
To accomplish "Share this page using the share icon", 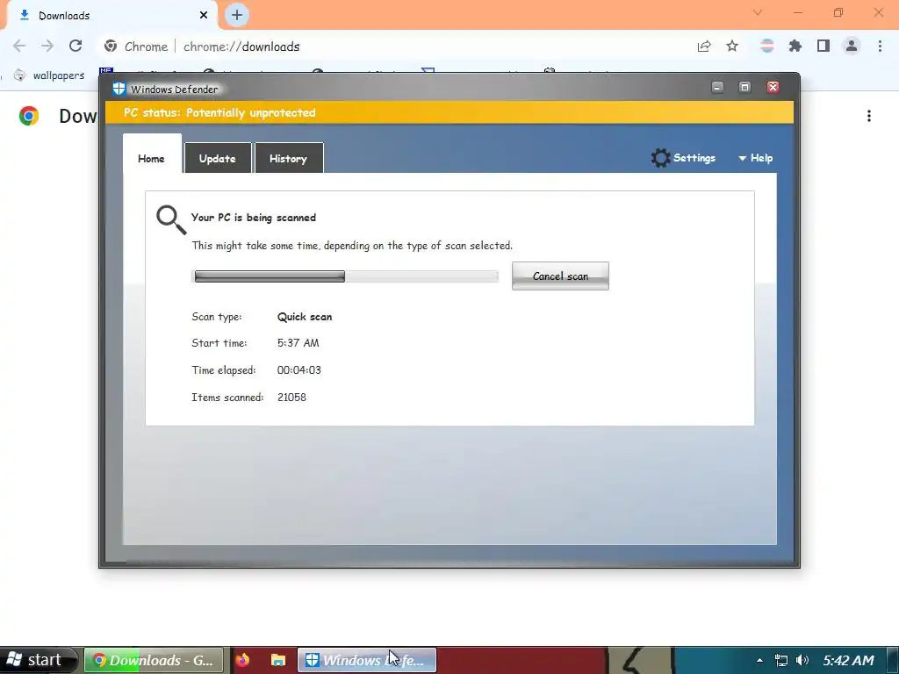I will [x=704, y=47].
